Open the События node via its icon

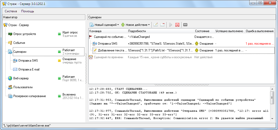10,43
